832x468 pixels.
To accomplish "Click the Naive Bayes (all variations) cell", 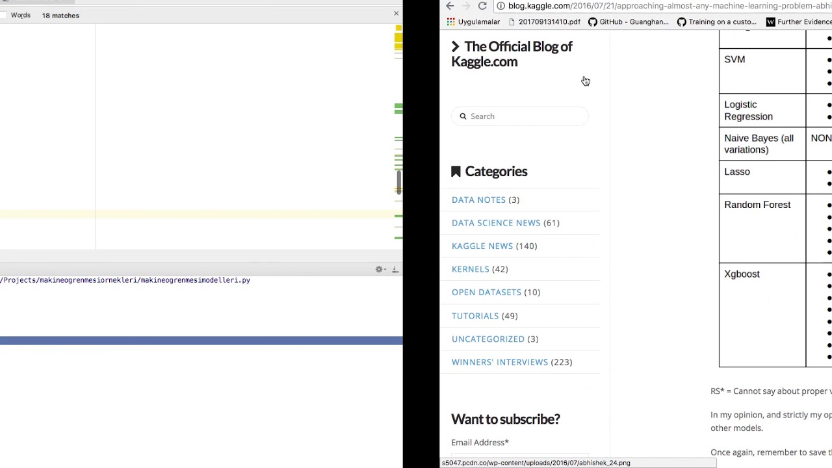I will (x=762, y=144).
